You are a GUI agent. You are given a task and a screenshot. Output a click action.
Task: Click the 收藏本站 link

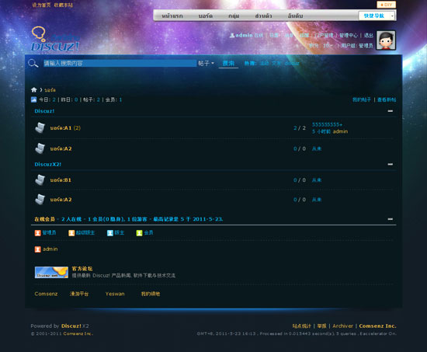63,5
